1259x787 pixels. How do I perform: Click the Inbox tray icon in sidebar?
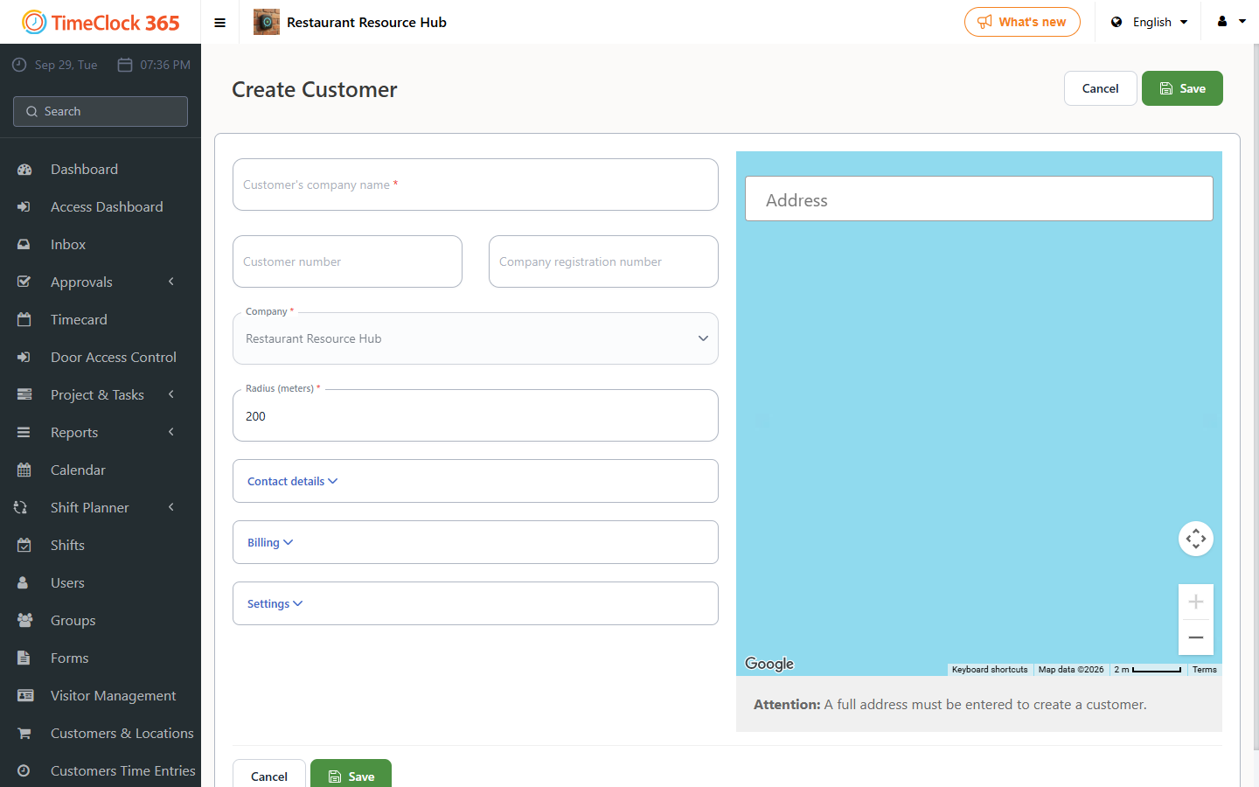pyautogui.click(x=24, y=245)
